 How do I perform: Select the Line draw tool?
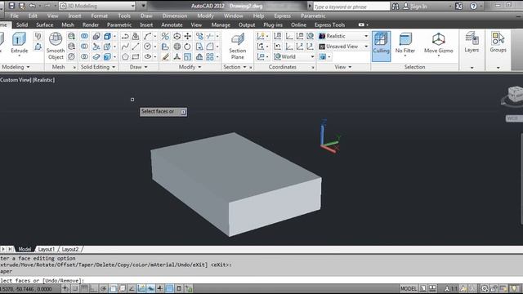(x=136, y=47)
